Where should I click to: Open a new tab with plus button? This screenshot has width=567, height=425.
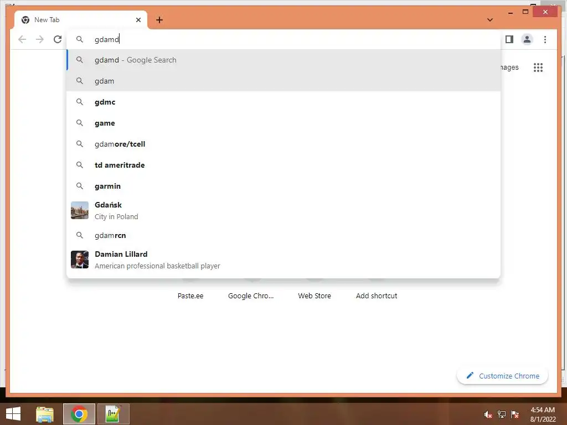(159, 20)
